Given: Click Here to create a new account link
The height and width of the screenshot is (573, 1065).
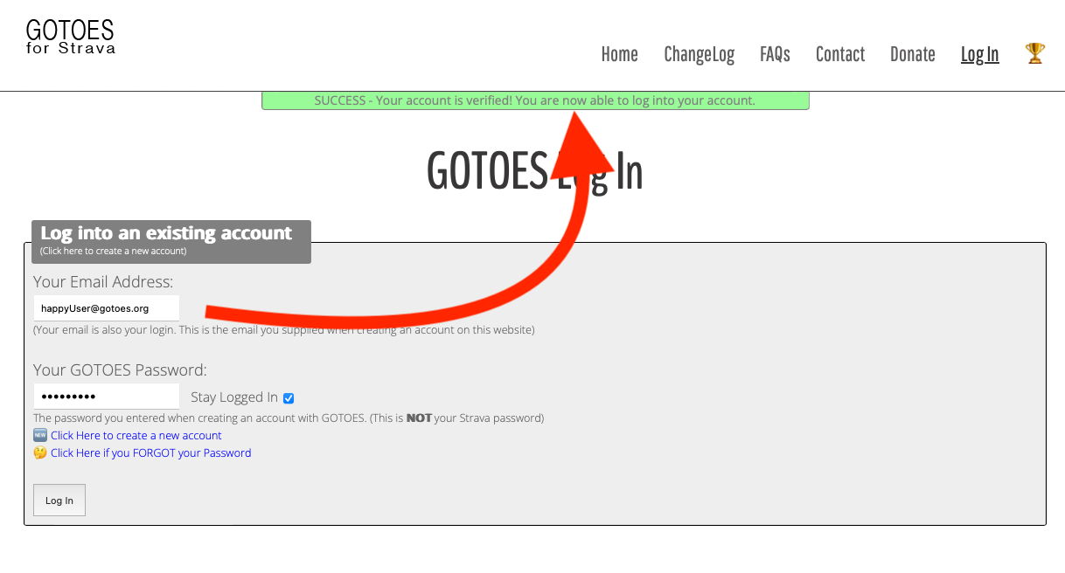Looking at the screenshot, I should pyautogui.click(x=136, y=435).
